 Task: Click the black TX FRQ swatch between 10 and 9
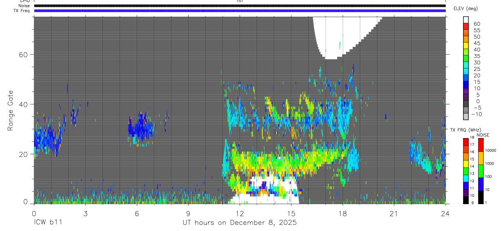tap(466, 200)
